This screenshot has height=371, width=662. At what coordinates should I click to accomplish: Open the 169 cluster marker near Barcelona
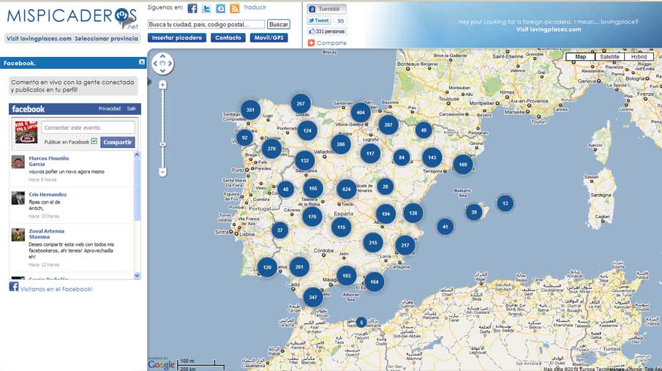[463, 165]
